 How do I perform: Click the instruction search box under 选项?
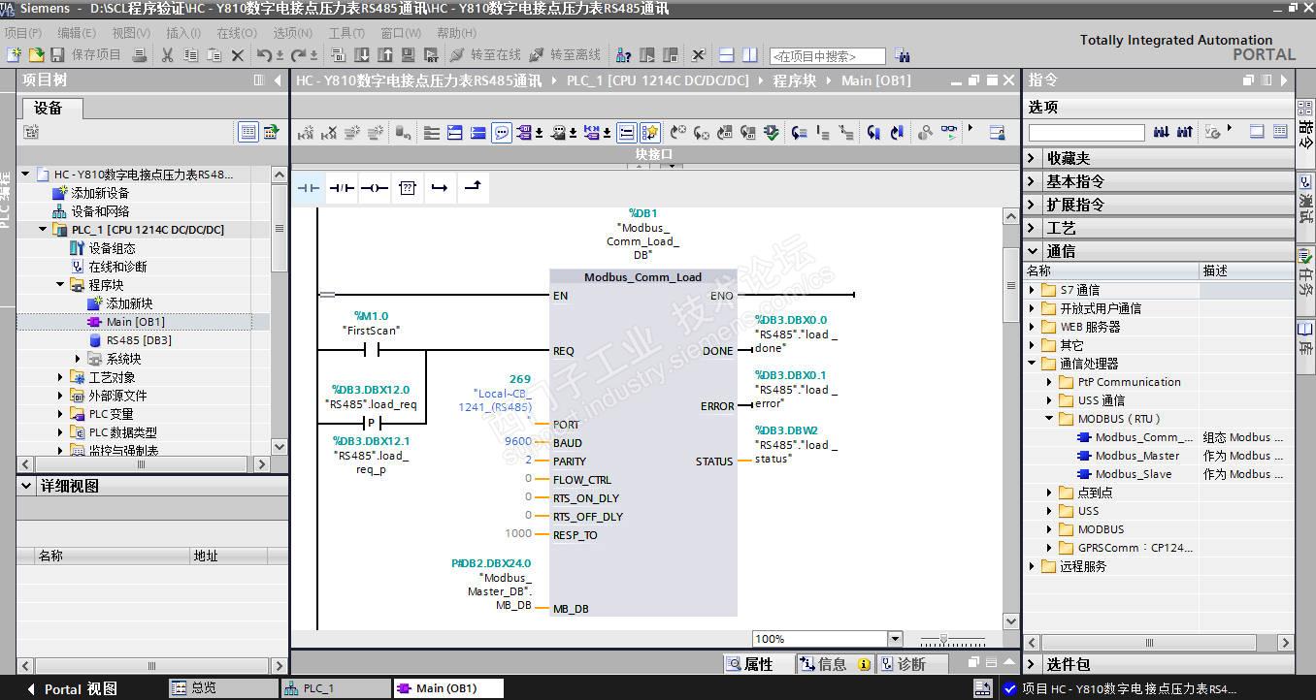(1087, 132)
